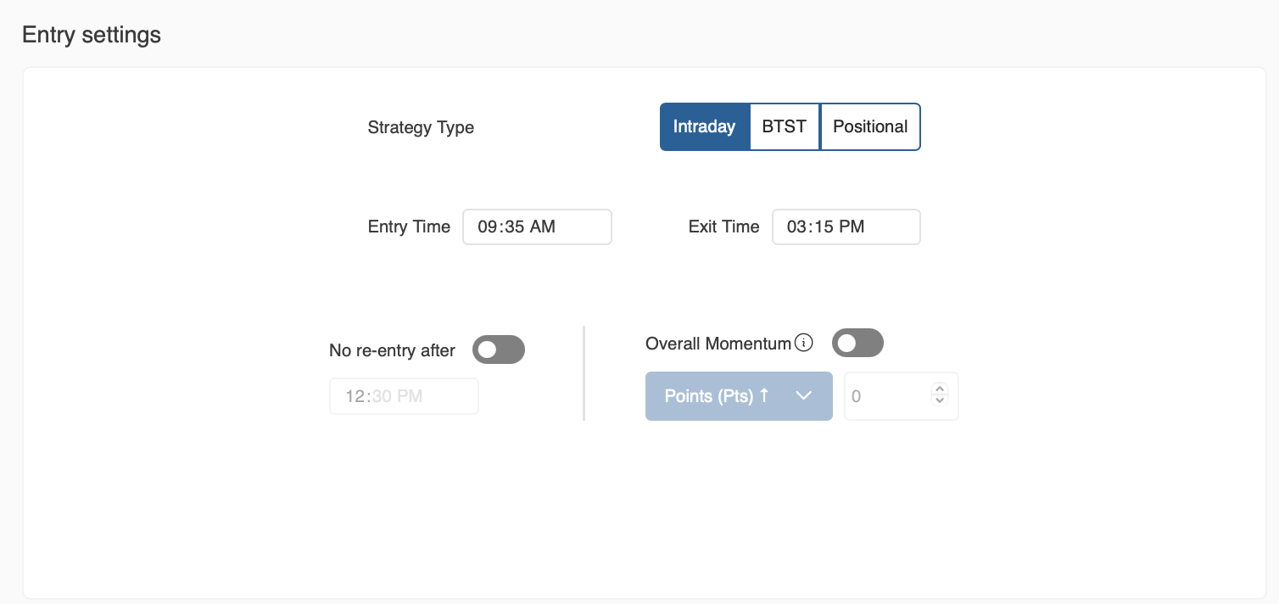Click the Strategy Type label

point(421,128)
